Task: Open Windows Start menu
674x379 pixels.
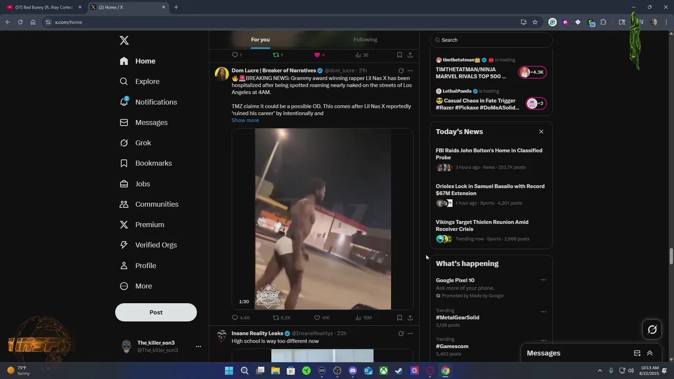Action: [x=229, y=371]
